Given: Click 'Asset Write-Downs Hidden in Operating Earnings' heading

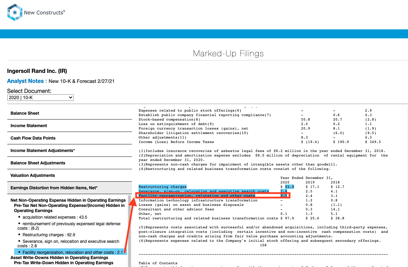Looking at the screenshot, I should [59, 258].
